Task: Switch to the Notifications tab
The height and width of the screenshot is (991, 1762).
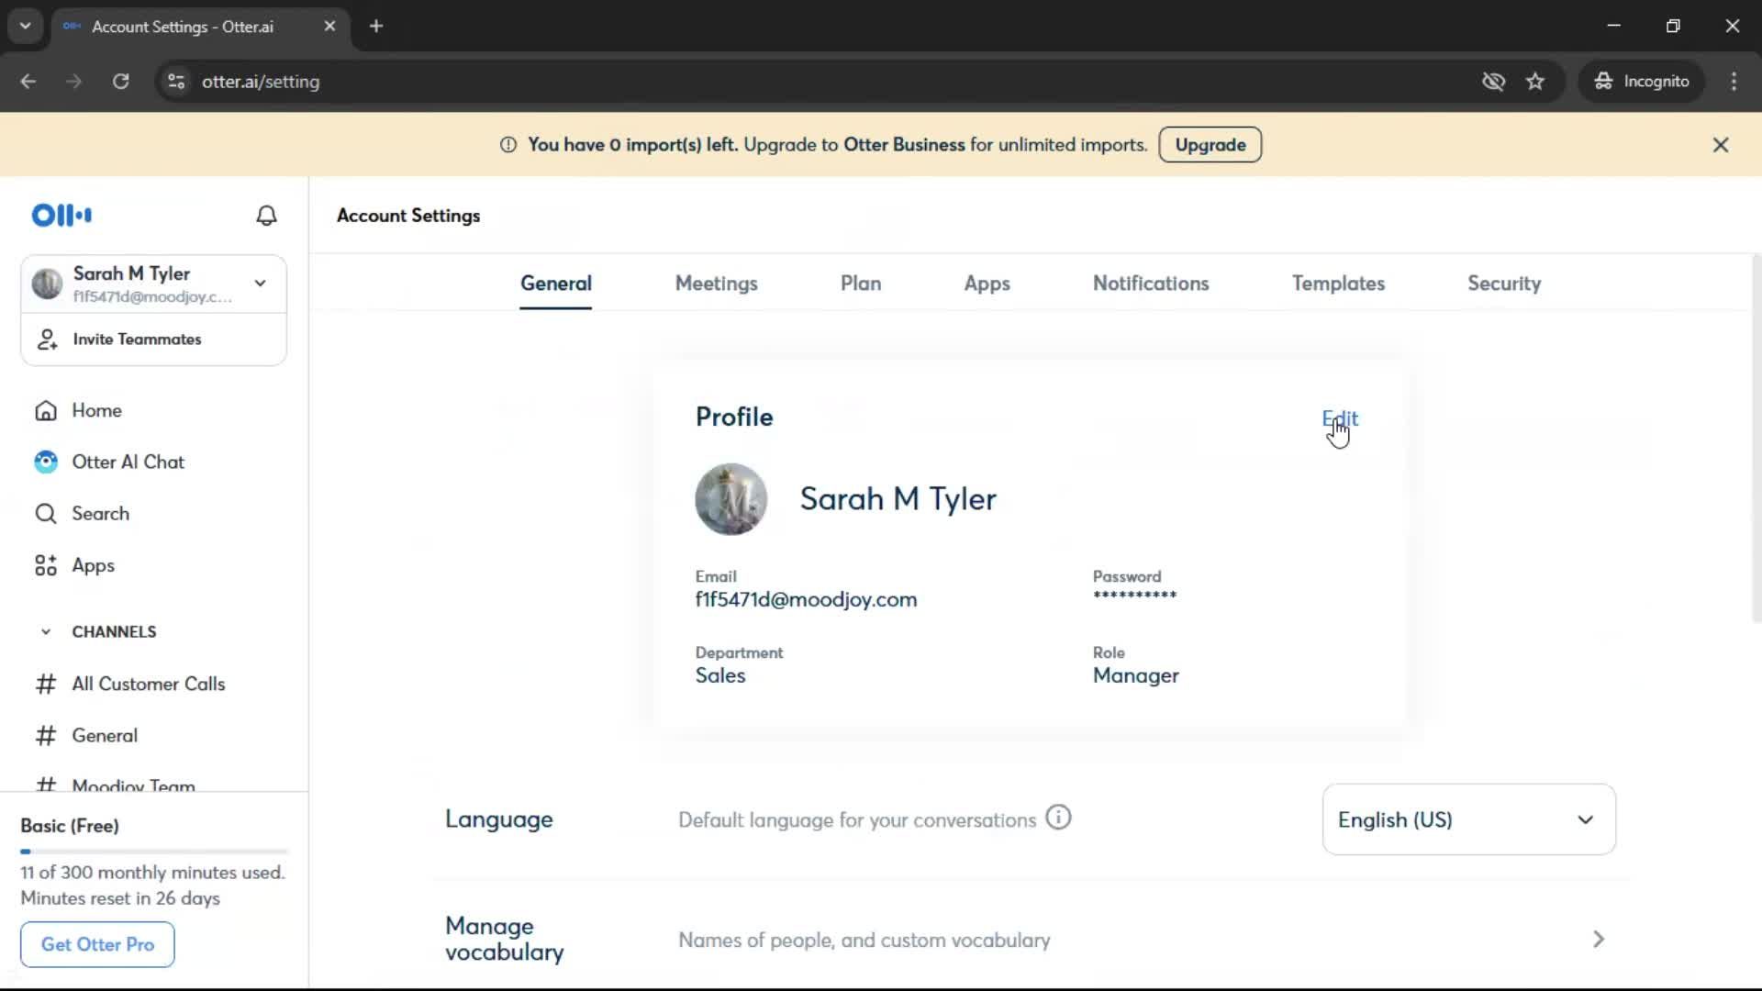Action: pyautogui.click(x=1151, y=284)
